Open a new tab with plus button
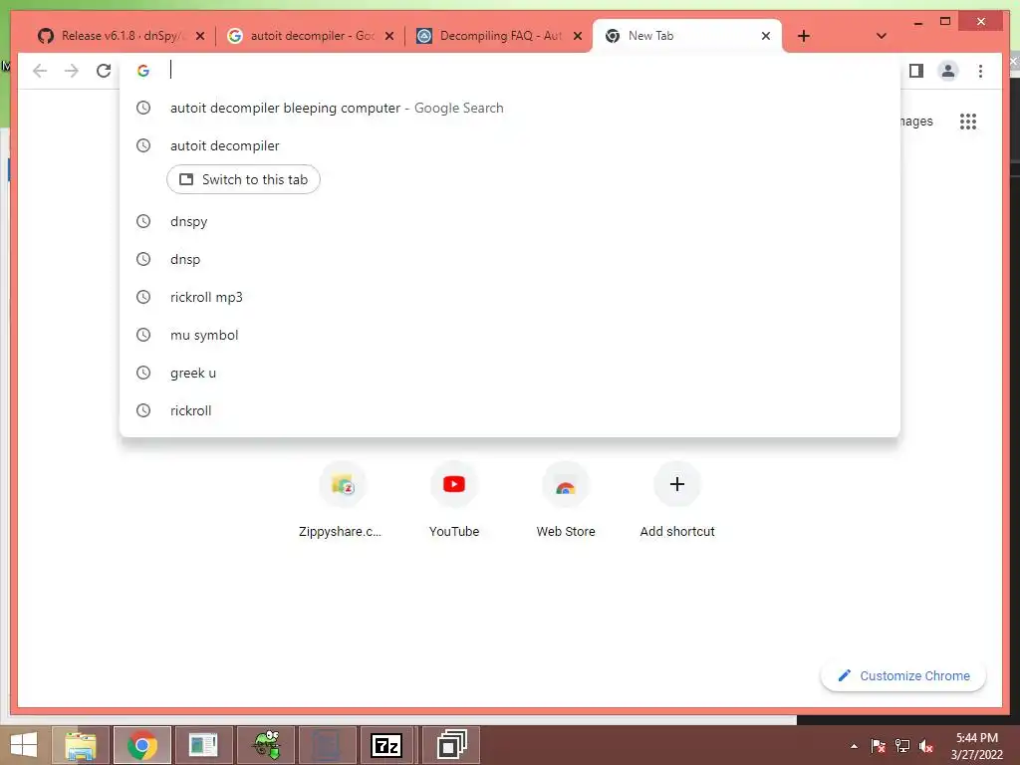Viewport: 1020px width, 765px height. point(804,36)
